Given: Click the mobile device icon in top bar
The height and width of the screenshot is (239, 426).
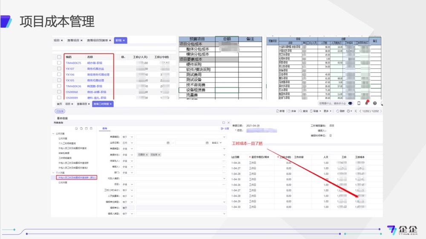Looking at the screenshot, I should 359,103.
